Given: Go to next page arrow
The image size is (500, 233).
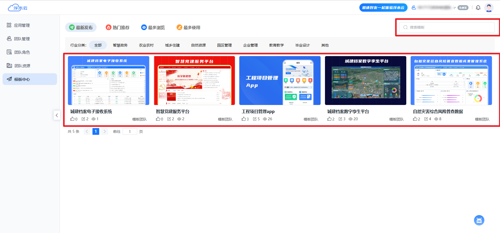Looking at the screenshot, I should (105, 131).
